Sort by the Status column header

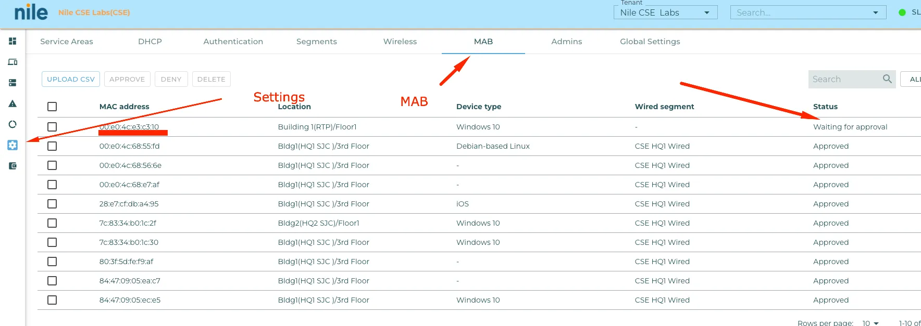(825, 107)
